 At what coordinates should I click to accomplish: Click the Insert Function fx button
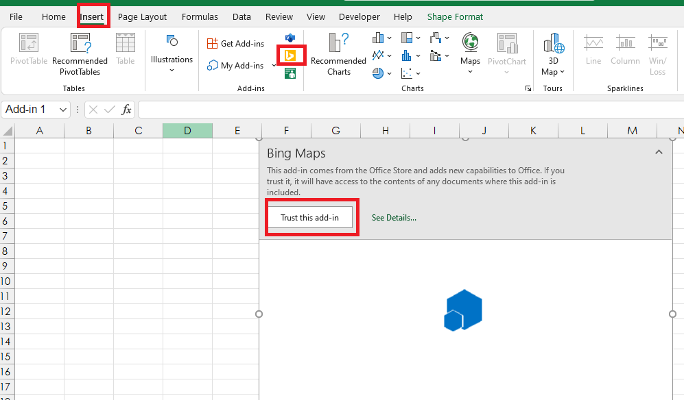126,110
